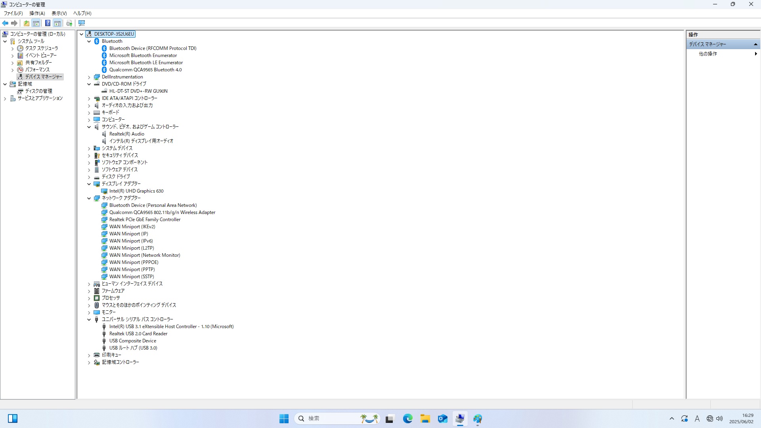Image resolution: width=761 pixels, height=428 pixels.
Task: Click the widgets icon on taskbar
Action: tap(13, 418)
